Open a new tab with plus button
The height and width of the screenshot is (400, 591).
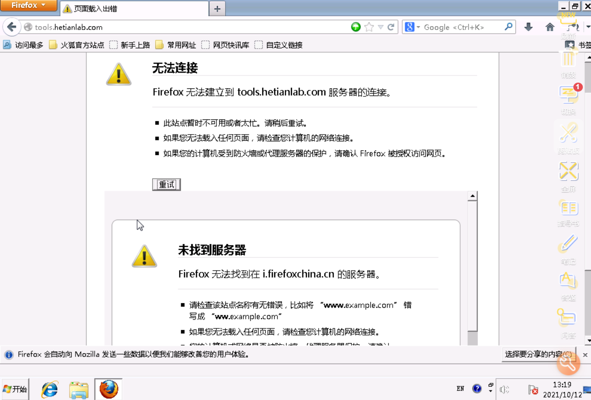pos(217,9)
